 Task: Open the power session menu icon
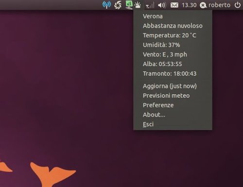[x=238, y=5]
